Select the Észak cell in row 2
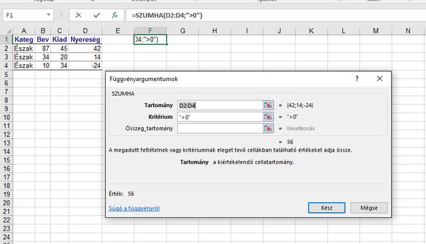 click(24, 49)
